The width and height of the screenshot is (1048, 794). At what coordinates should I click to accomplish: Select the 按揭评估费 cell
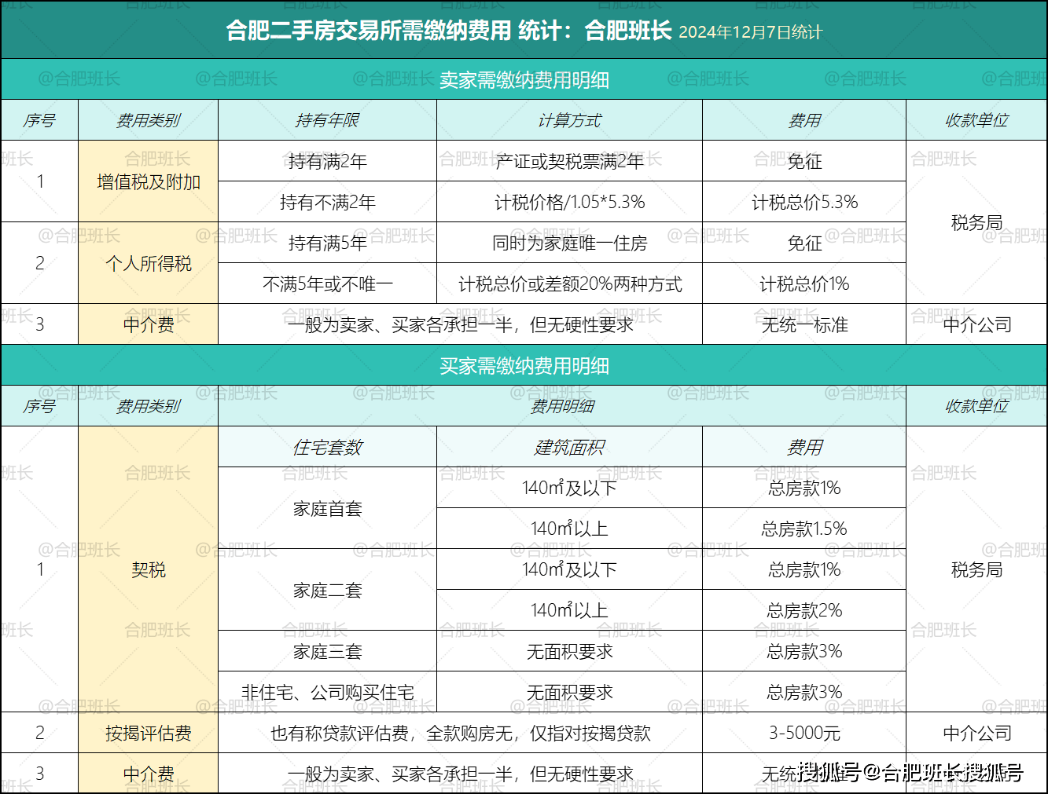[148, 733]
